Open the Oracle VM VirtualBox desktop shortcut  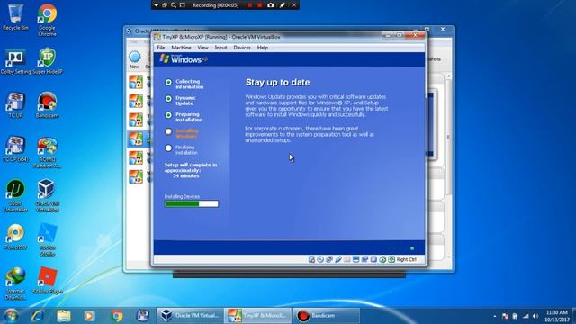click(x=47, y=196)
